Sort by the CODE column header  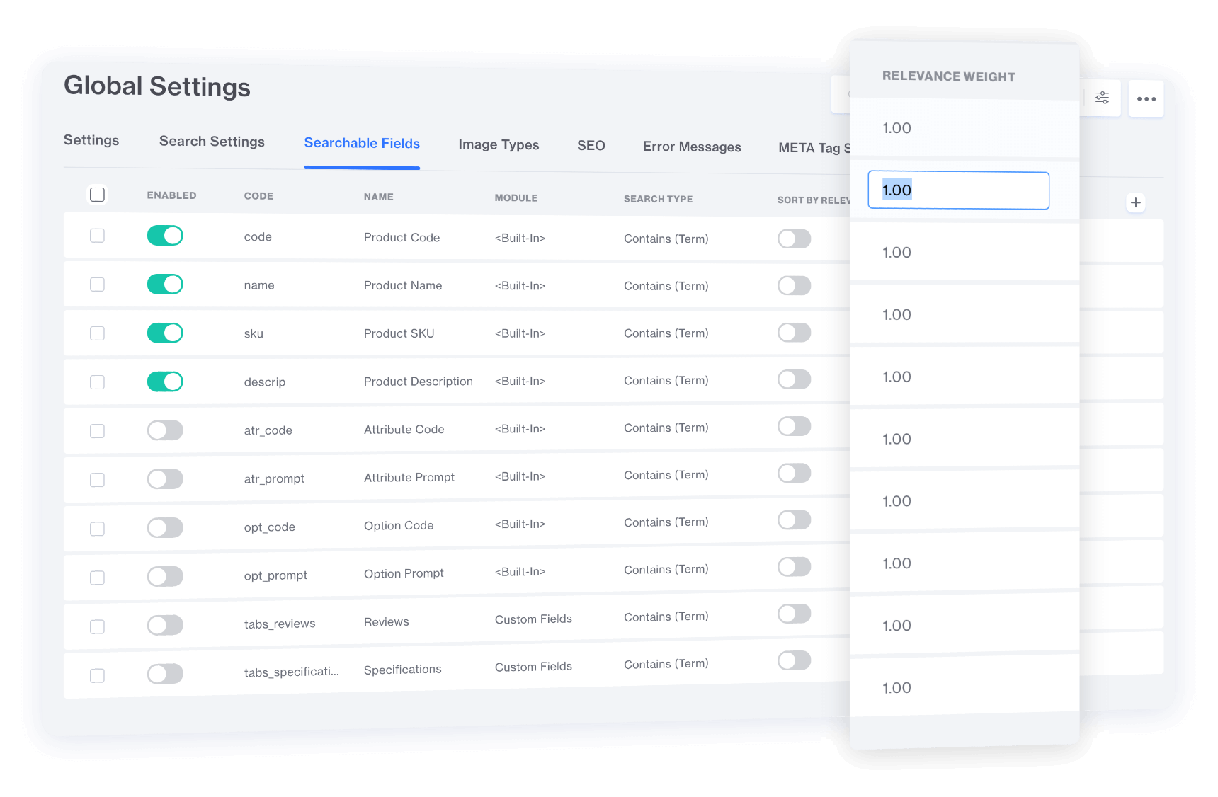258,196
